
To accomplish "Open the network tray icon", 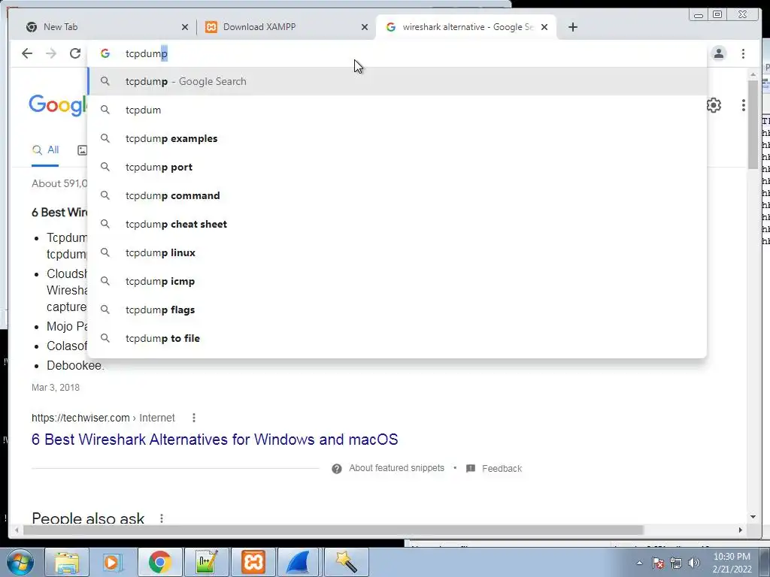I will pos(676,563).
